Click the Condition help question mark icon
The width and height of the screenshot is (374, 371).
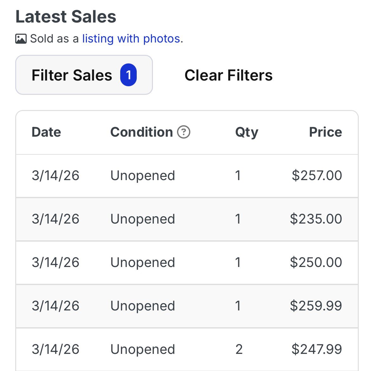(x=184, y=132)
